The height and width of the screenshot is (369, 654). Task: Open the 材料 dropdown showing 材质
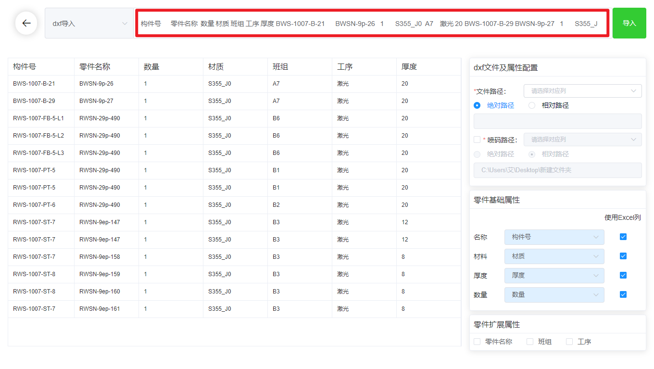[554, 256]
